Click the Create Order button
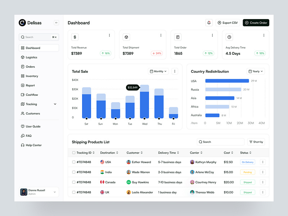This screenshot has width=288, height=216. point(256,23)
